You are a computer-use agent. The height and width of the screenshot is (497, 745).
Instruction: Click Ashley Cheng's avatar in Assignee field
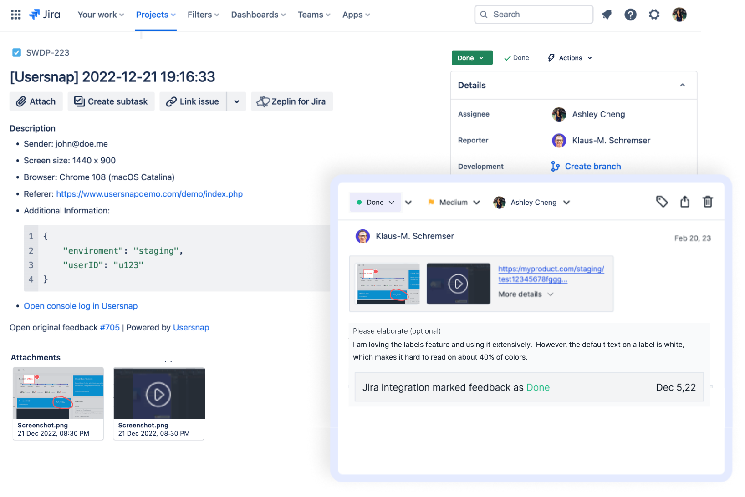[x=559, y=114]
